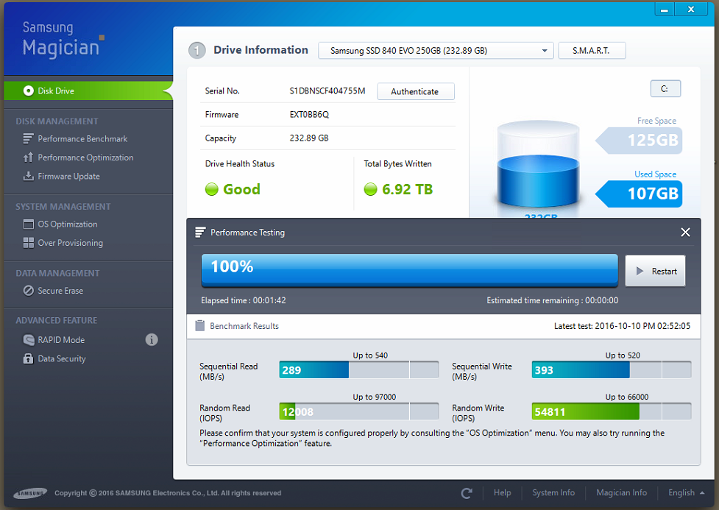Open the System Info link
Image resolution: width=719 pixels, height=510 pixels.
553,493
